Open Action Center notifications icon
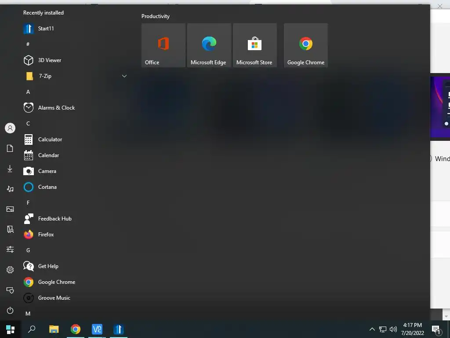 436,330
